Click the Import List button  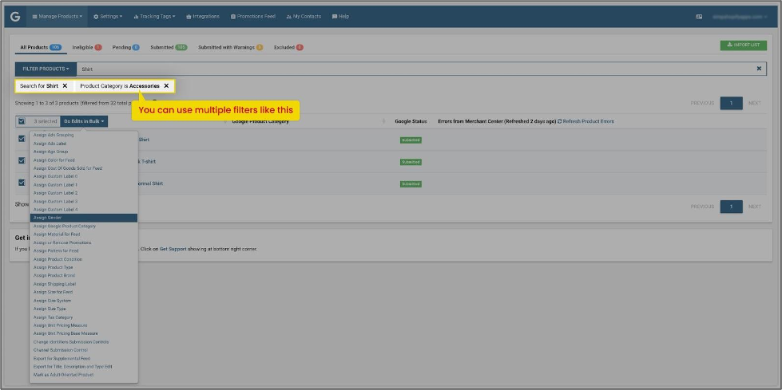743,45
